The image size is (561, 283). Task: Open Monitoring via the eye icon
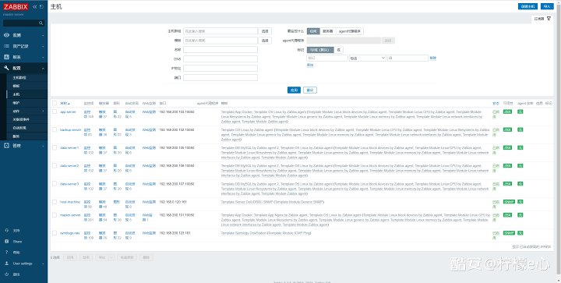pos(6,35)
